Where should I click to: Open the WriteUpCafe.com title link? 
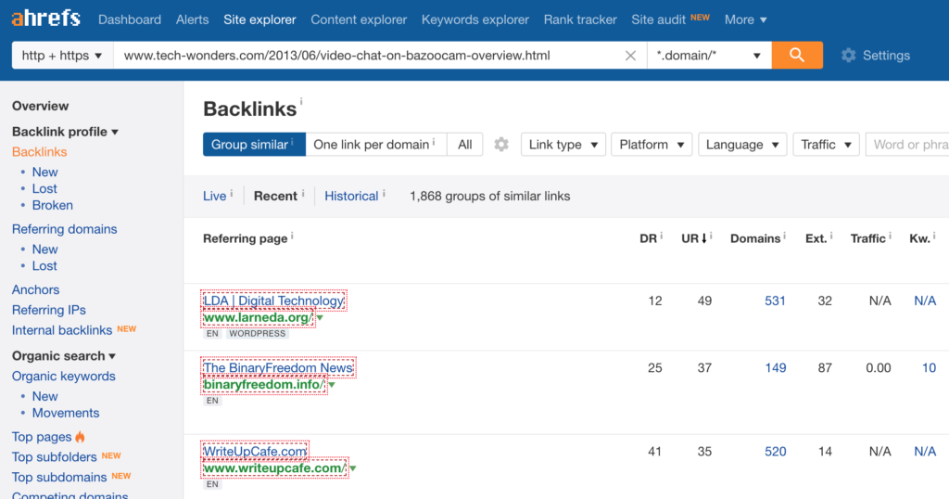coord(255,451)
